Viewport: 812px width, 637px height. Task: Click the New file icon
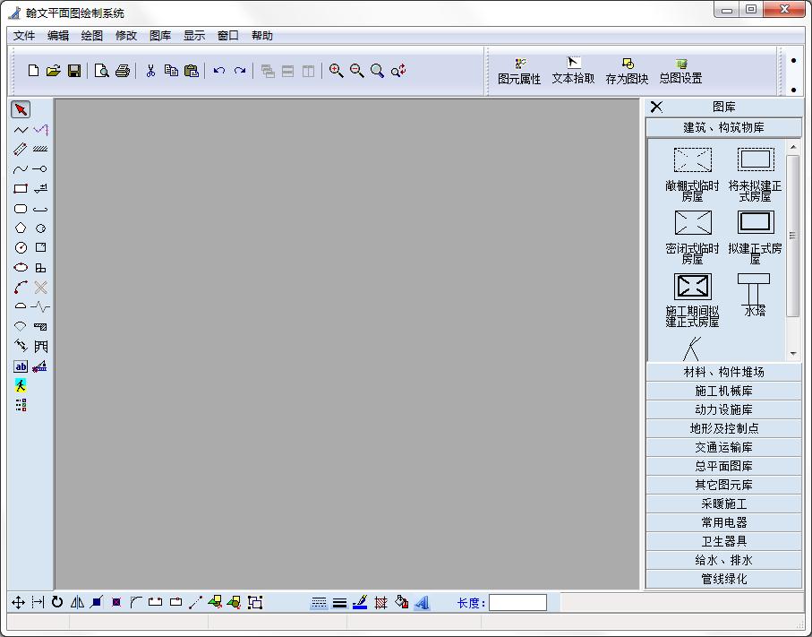coord(33,71)
